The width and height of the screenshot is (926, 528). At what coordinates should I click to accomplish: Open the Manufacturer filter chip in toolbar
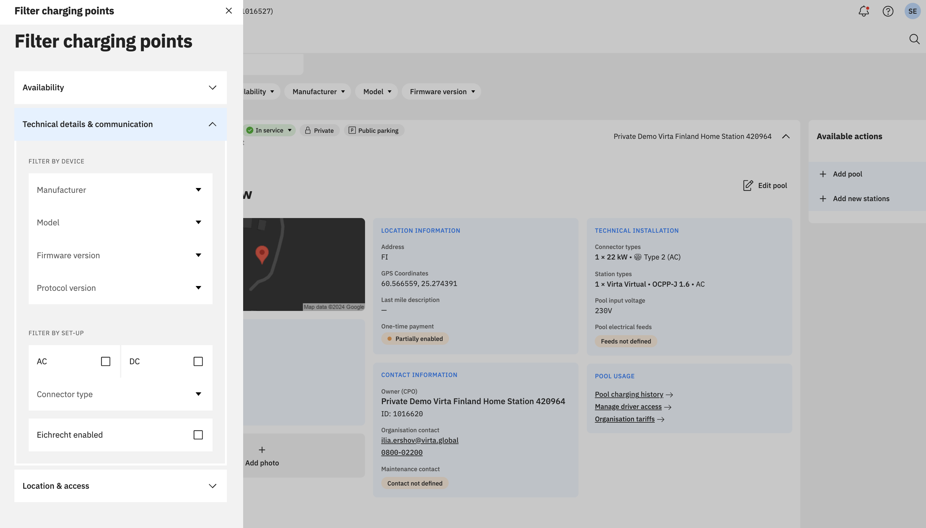tap(318, 92)
